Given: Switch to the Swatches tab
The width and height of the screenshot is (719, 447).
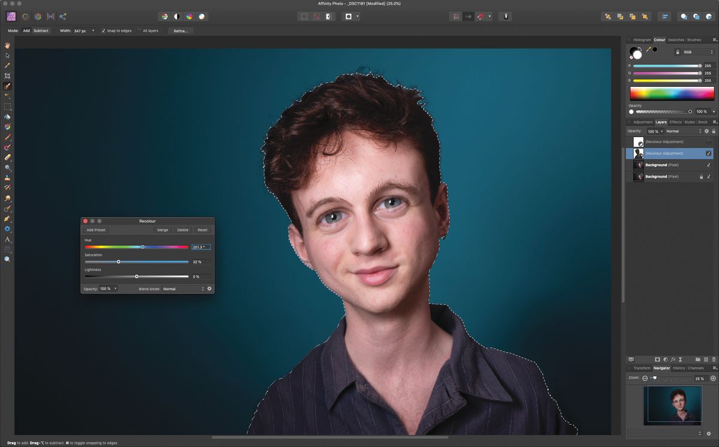Looking at the screenshot, I should click(676, 40).
